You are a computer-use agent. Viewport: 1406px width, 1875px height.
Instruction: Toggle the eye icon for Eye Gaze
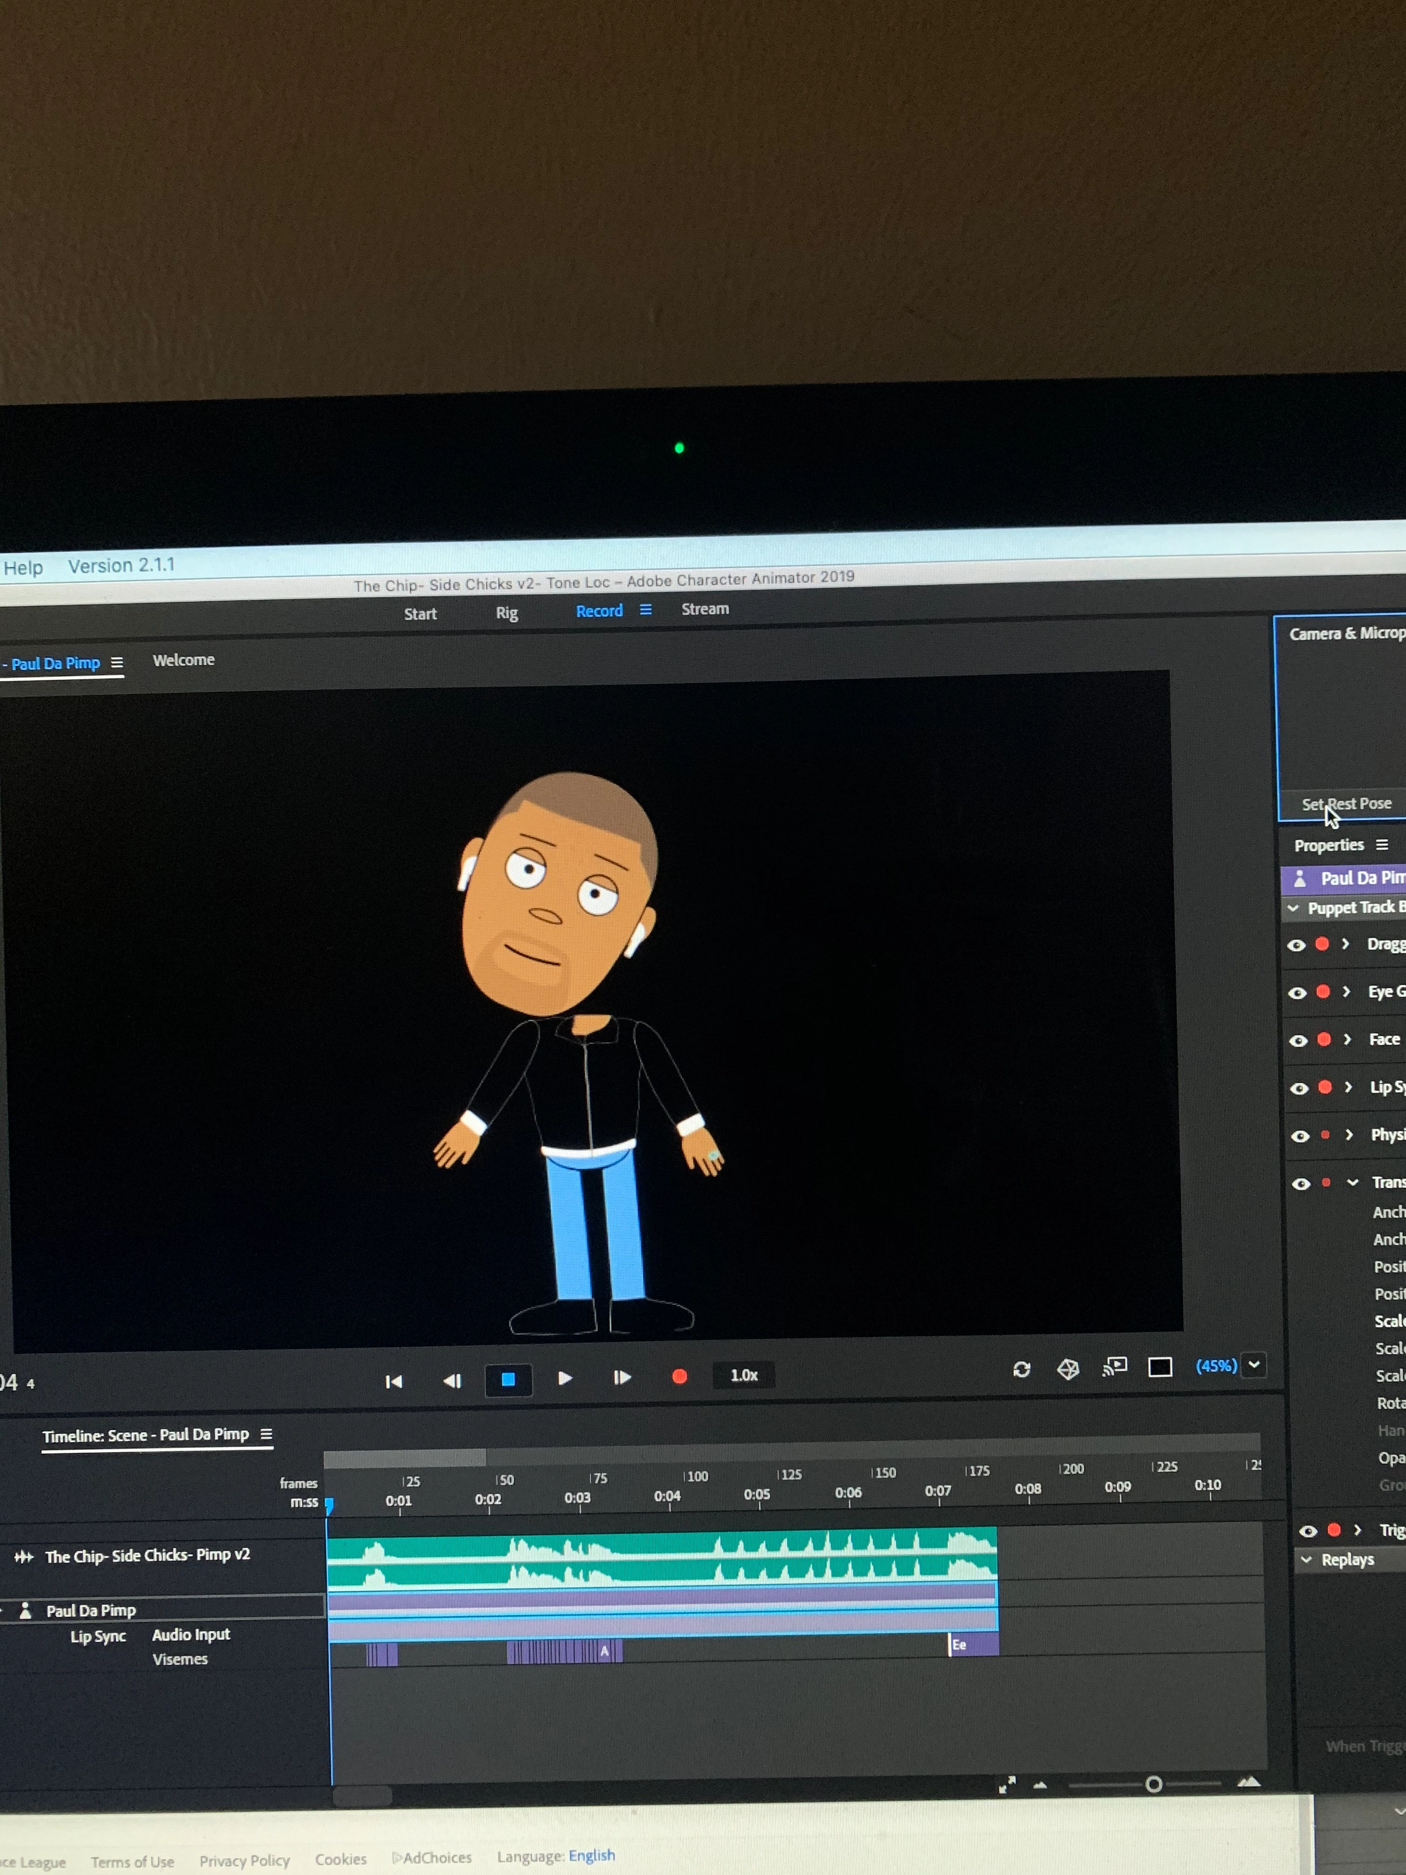pyautogui.click(x=1298, y=992)
